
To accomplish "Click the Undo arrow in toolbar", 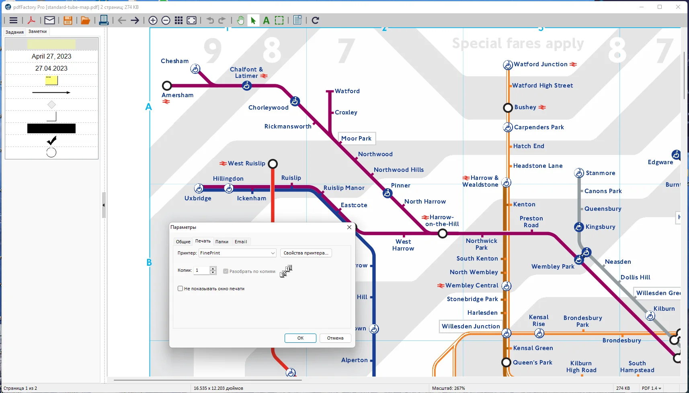I will pos(210,20).
